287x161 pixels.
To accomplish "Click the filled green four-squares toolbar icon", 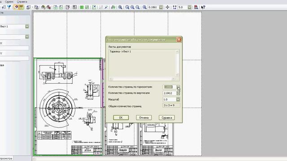I will pos(82,7).
